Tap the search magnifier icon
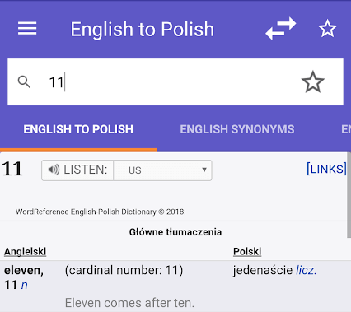 point(24,81)
